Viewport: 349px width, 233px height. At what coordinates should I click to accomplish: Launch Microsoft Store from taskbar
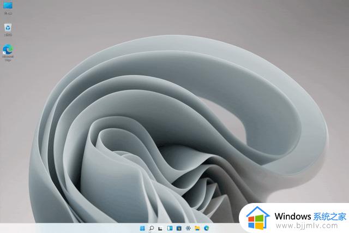(x=179, y=228)
